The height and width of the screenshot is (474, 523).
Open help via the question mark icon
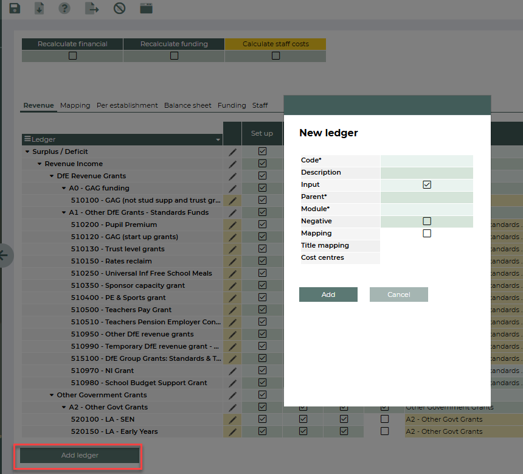coord(64,9)
